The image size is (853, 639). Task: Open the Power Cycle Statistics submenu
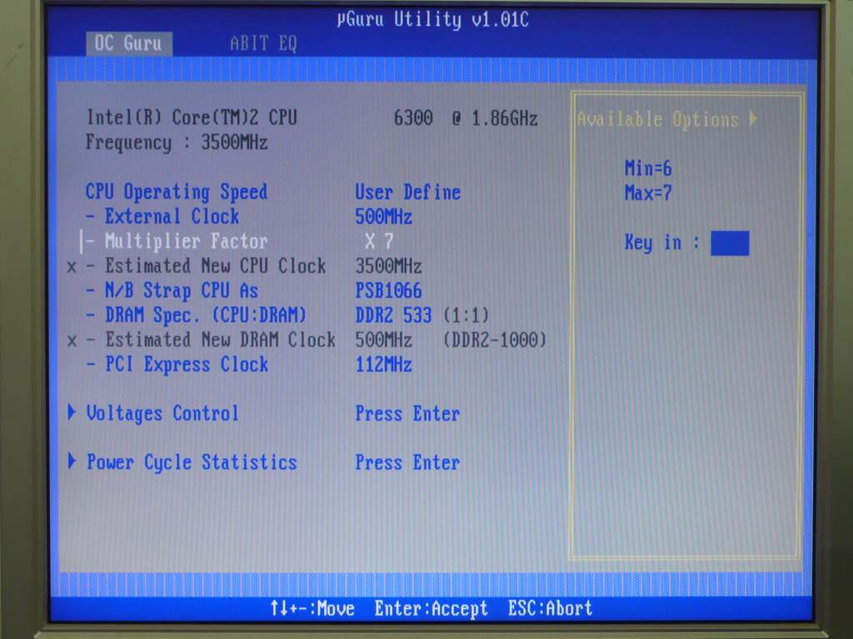click(x=192, y=463)
